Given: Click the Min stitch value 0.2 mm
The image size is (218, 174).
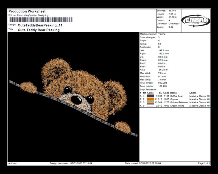Looking at the screenshot, I should click(162, 76).
